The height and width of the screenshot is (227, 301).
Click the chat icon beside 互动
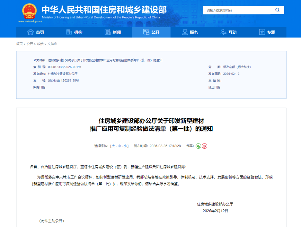pyautogui.click(x=223, y=32)
